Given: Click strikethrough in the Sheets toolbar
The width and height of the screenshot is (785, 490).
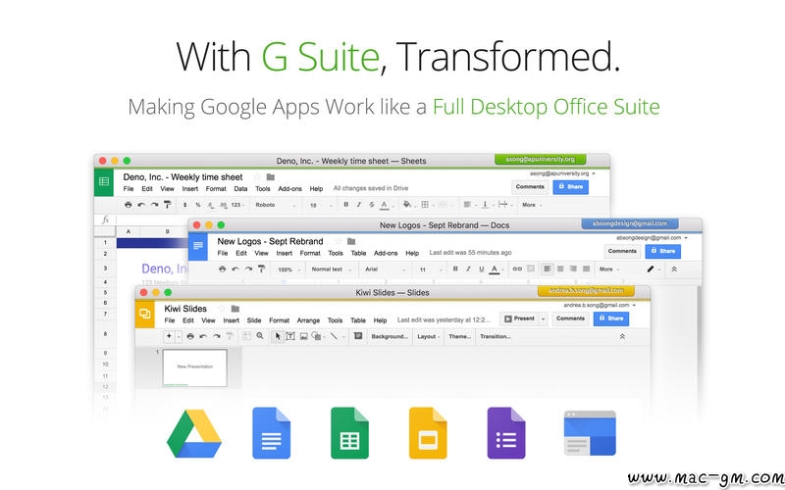Looking at the screenshot, I should click(372, 205).
